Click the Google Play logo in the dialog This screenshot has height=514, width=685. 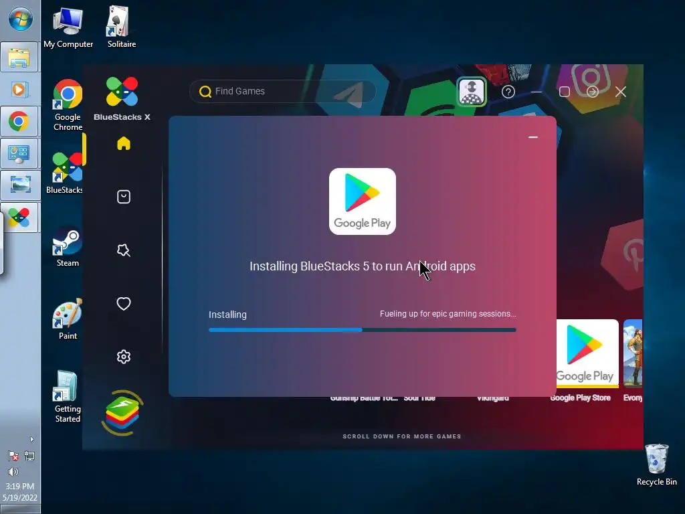[362, 201]
